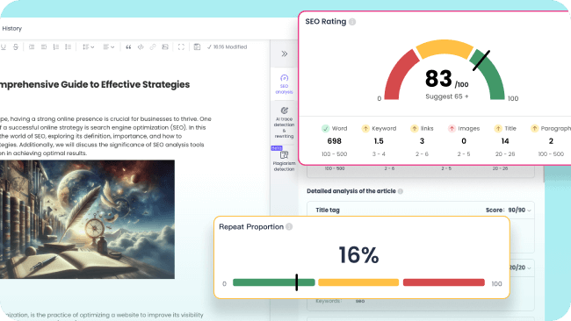Open AI trace detection & rewriting
The height and width of the screenshot is (321, 571).
coord(284,123)
